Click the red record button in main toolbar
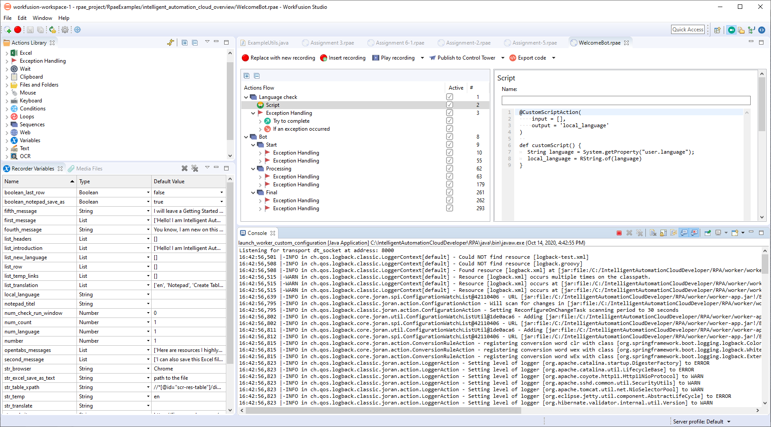Image resolution: width=771 pixels, height=427 pixels. click(18, 30)
